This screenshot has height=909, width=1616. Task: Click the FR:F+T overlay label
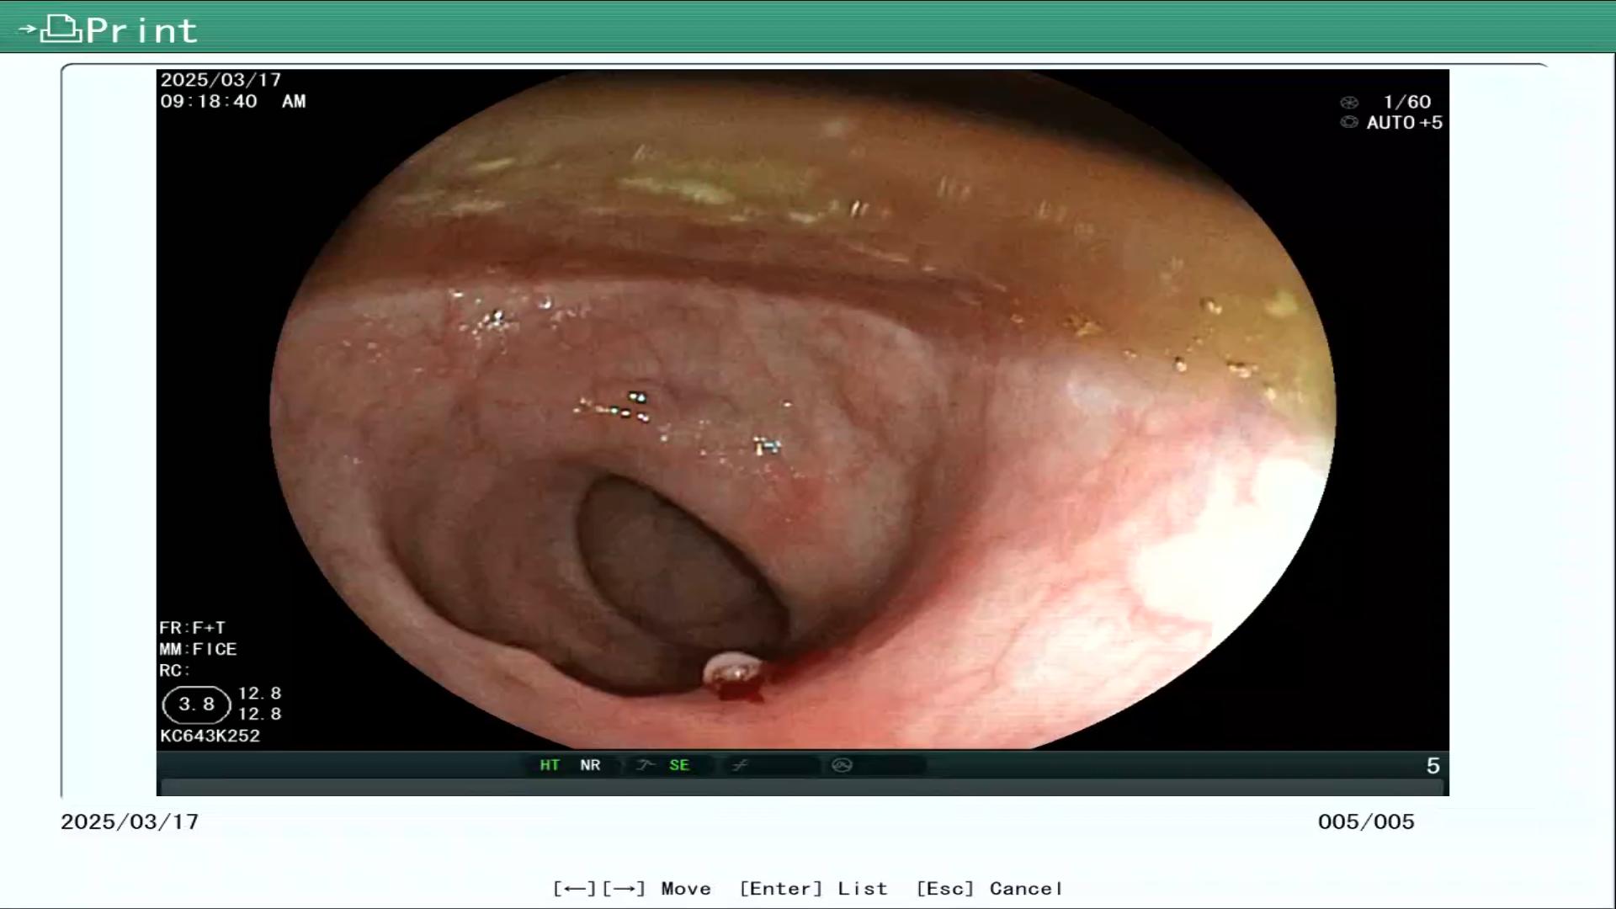pos(193,628)
